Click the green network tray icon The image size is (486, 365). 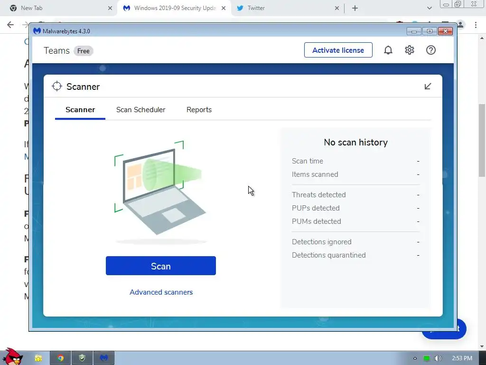[427, 358]
